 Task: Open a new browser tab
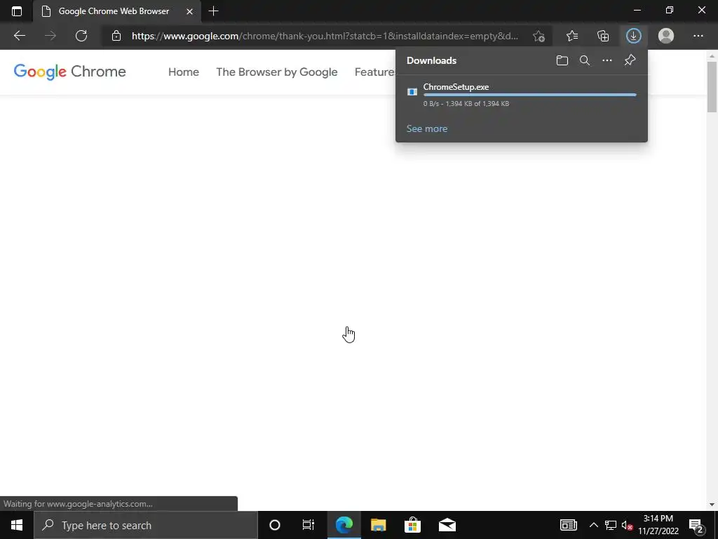[x=213, y=11]
